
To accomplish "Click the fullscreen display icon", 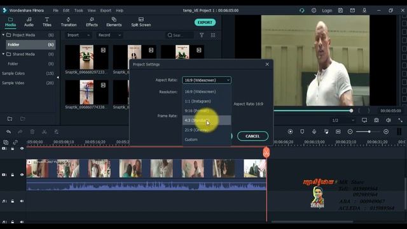I will coord(364,120).
